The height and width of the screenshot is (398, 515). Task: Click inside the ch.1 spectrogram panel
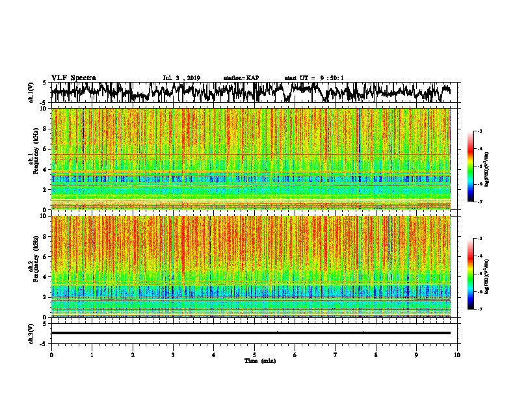coord(250,159)
